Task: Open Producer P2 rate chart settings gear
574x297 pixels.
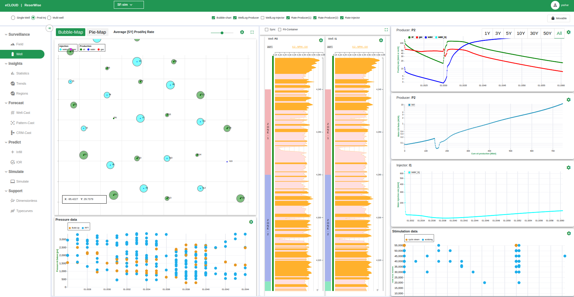Action: pyautogui.click(x=569, y=32)
